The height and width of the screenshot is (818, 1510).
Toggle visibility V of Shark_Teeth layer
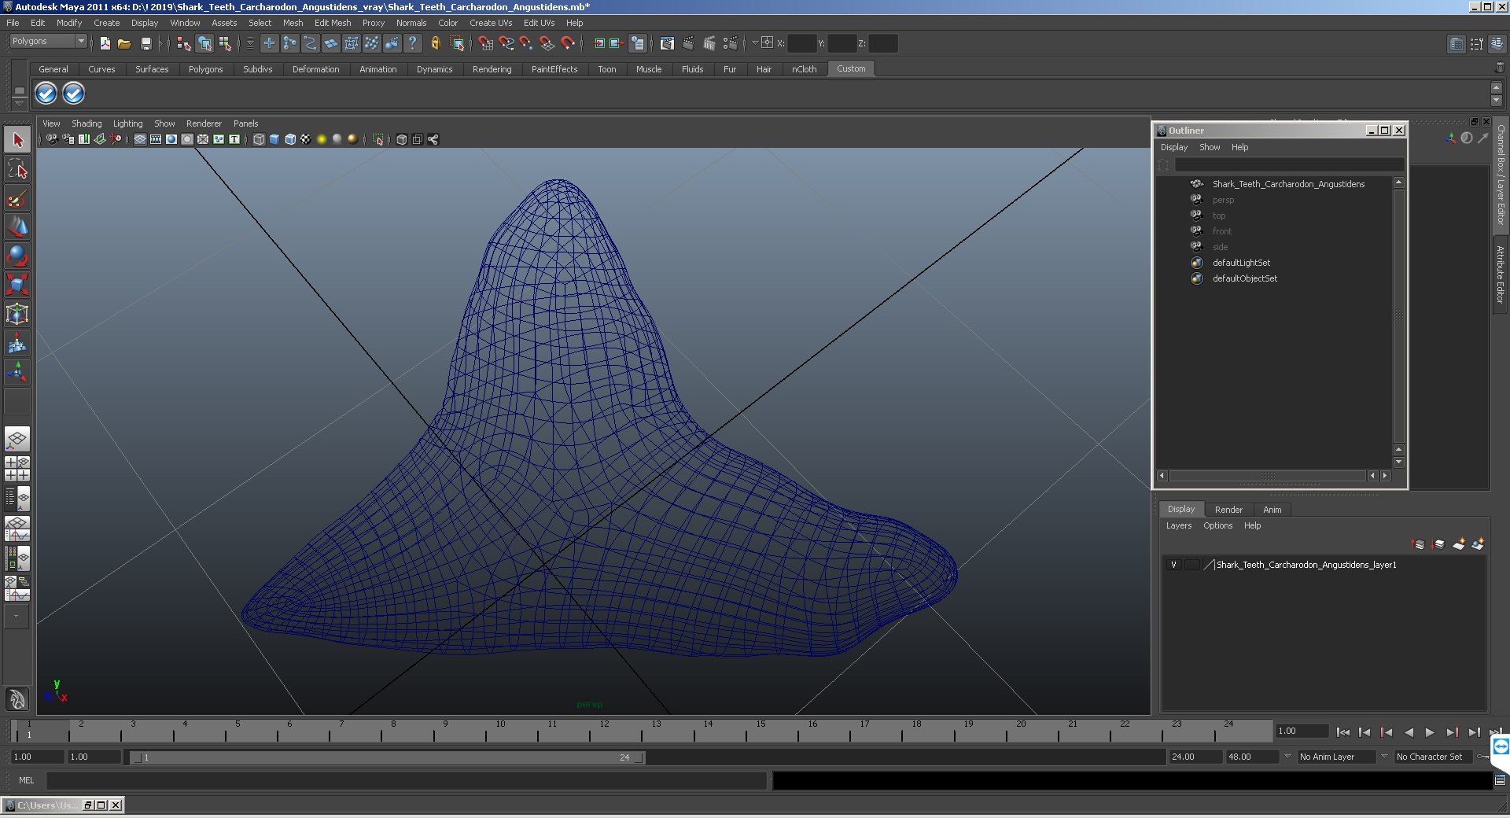(x=1173, y=565)
